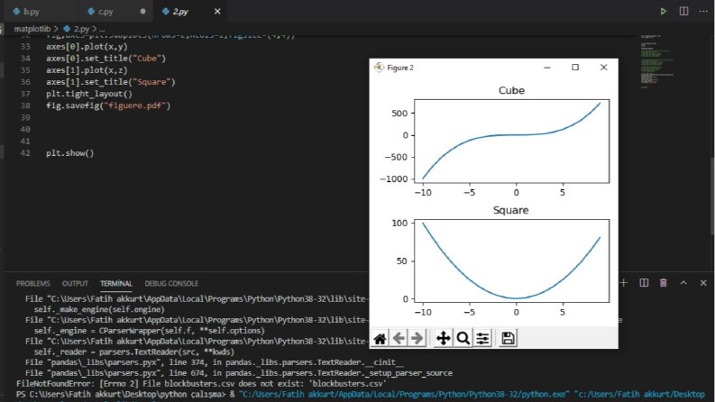This screenshot has height=402, width=715.
Task: Click python.exe path link in terminal
Action: click(404, 394)
